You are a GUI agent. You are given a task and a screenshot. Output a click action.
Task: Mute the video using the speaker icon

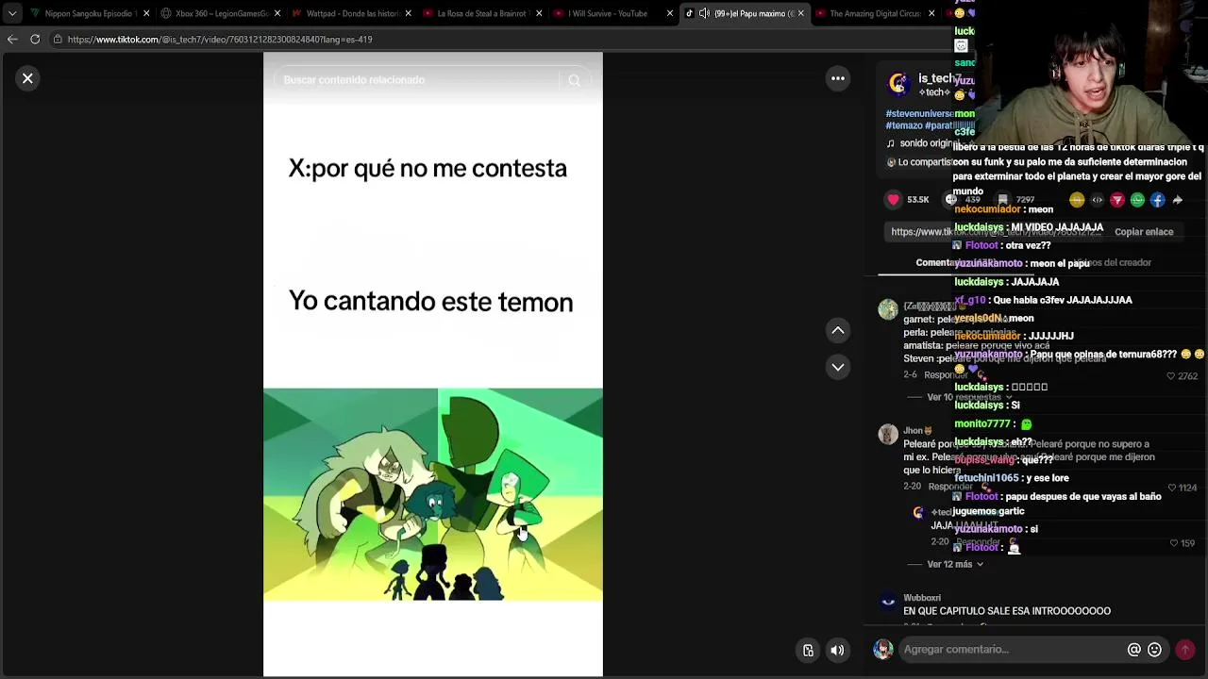(x=837, y=650)
